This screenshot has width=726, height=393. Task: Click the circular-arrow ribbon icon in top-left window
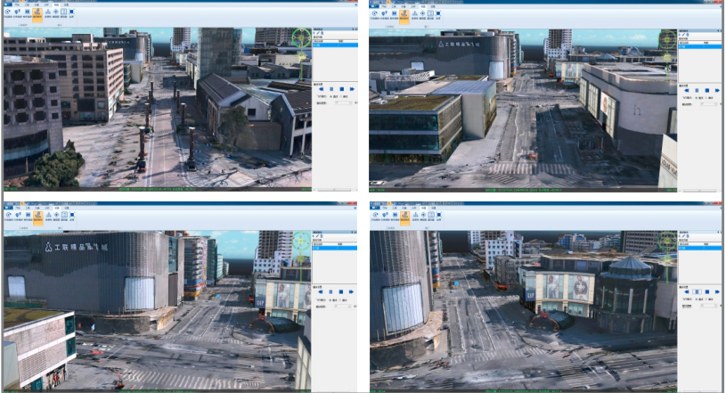pyautogui.click(x=7, y=12)
